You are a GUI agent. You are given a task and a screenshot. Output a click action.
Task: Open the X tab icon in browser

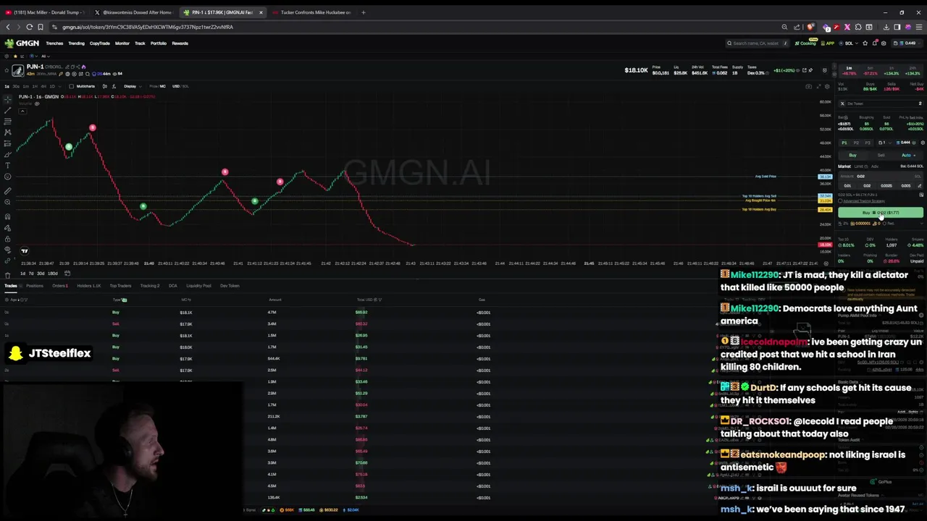[x=97, y=12]
